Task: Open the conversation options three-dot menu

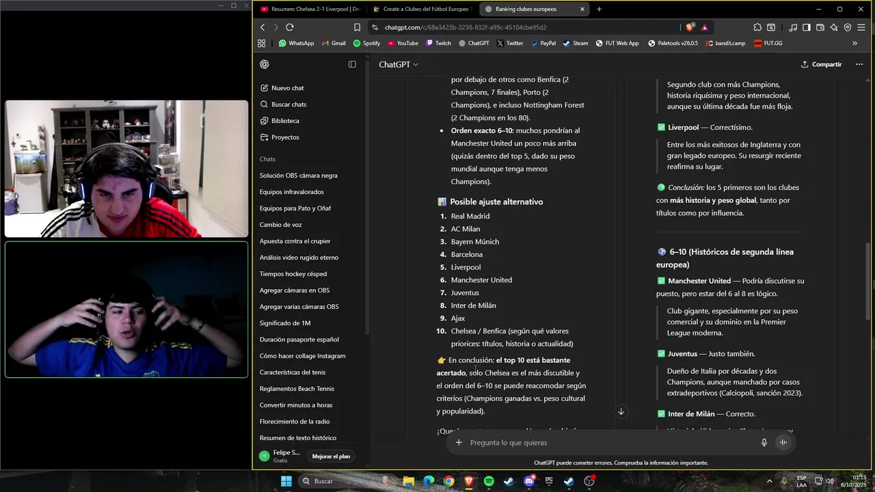Action: point(859,64)
